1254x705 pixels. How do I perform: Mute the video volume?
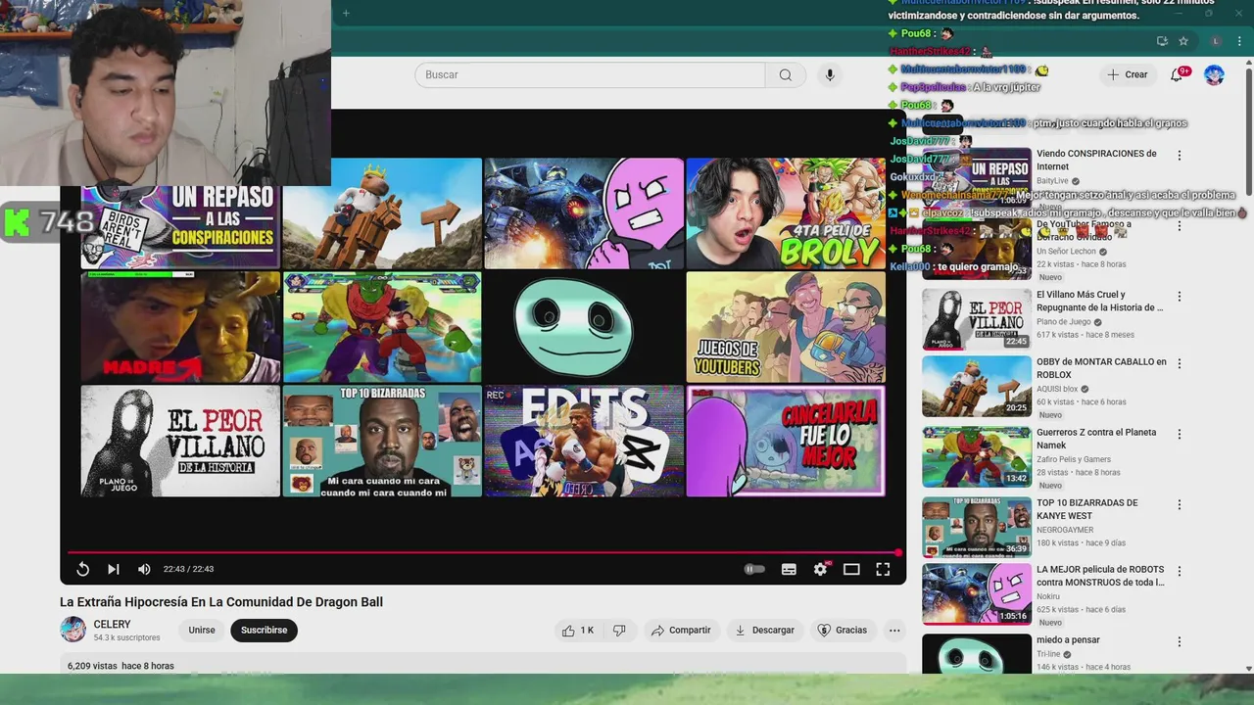click(x=144, y=569)
